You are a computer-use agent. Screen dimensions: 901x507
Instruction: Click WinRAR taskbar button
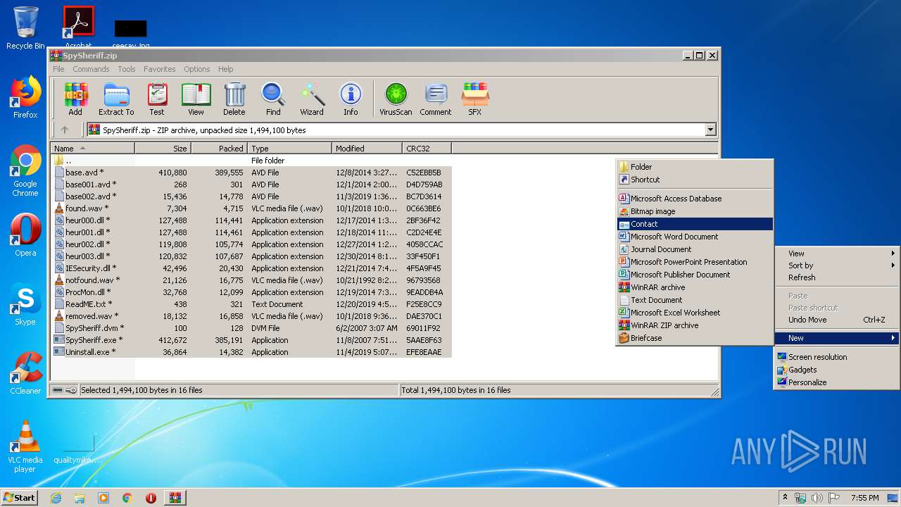175,498
